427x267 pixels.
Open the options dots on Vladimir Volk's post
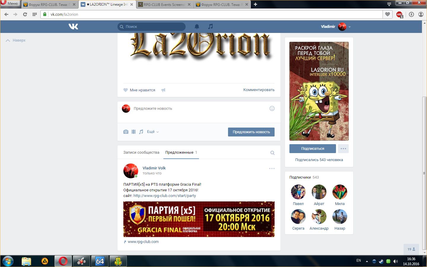coord(272,169)
